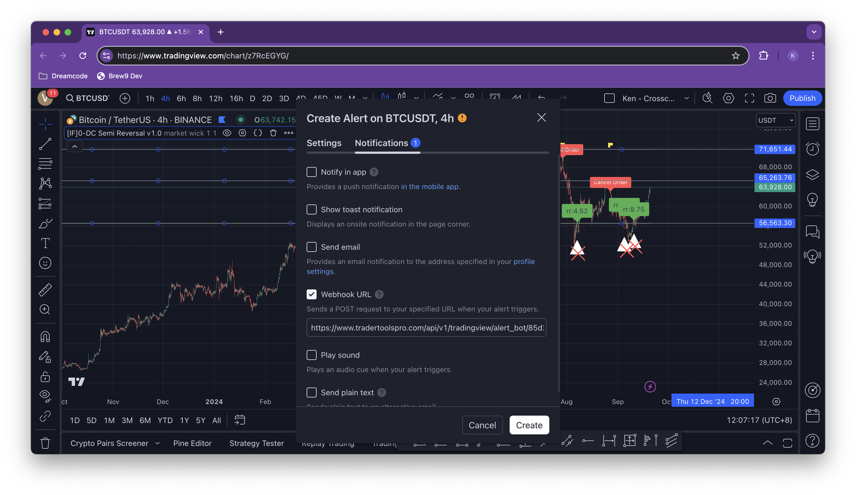Toggle the layout checkbox beside Ken - Crossc
Viewport: 856px width, 495px height.
(x=609, y=98)
